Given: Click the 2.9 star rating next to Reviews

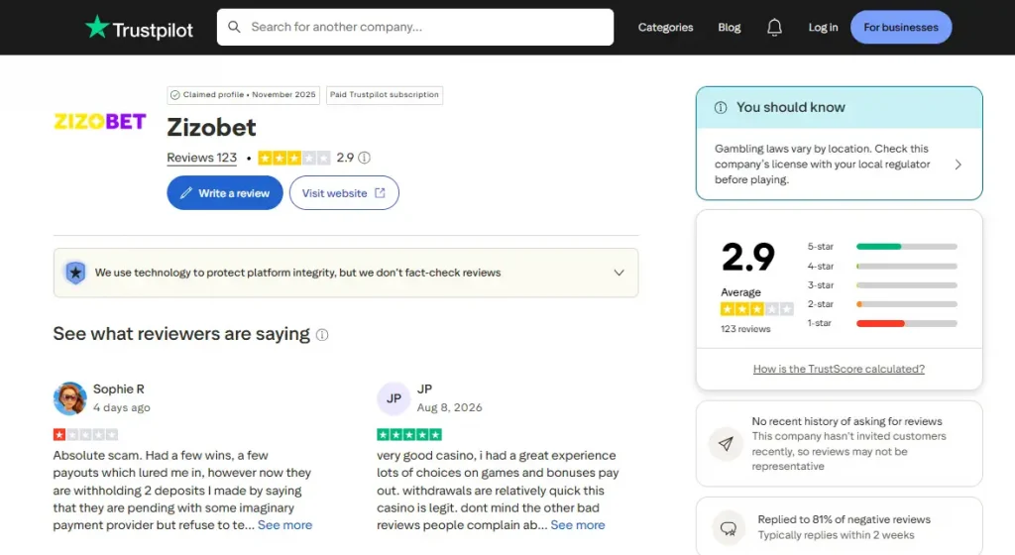Looking at the screenshot, I should click(294, 158).
